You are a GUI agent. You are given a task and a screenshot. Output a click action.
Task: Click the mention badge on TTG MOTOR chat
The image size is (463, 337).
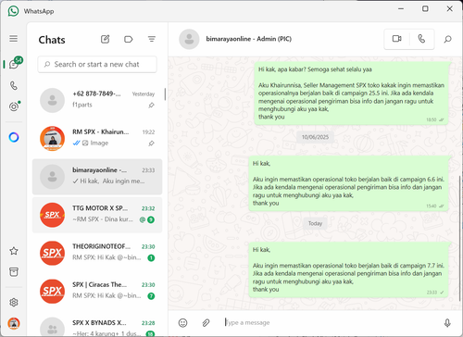point(143,219)
